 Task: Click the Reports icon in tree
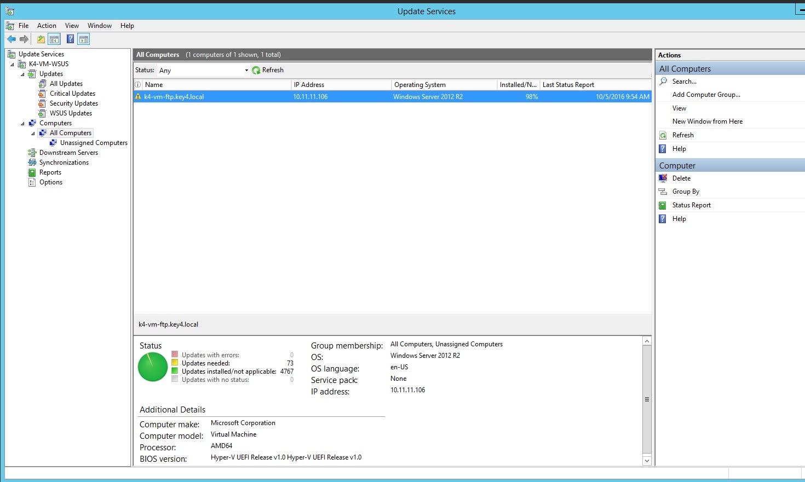(x=32, y=172)
